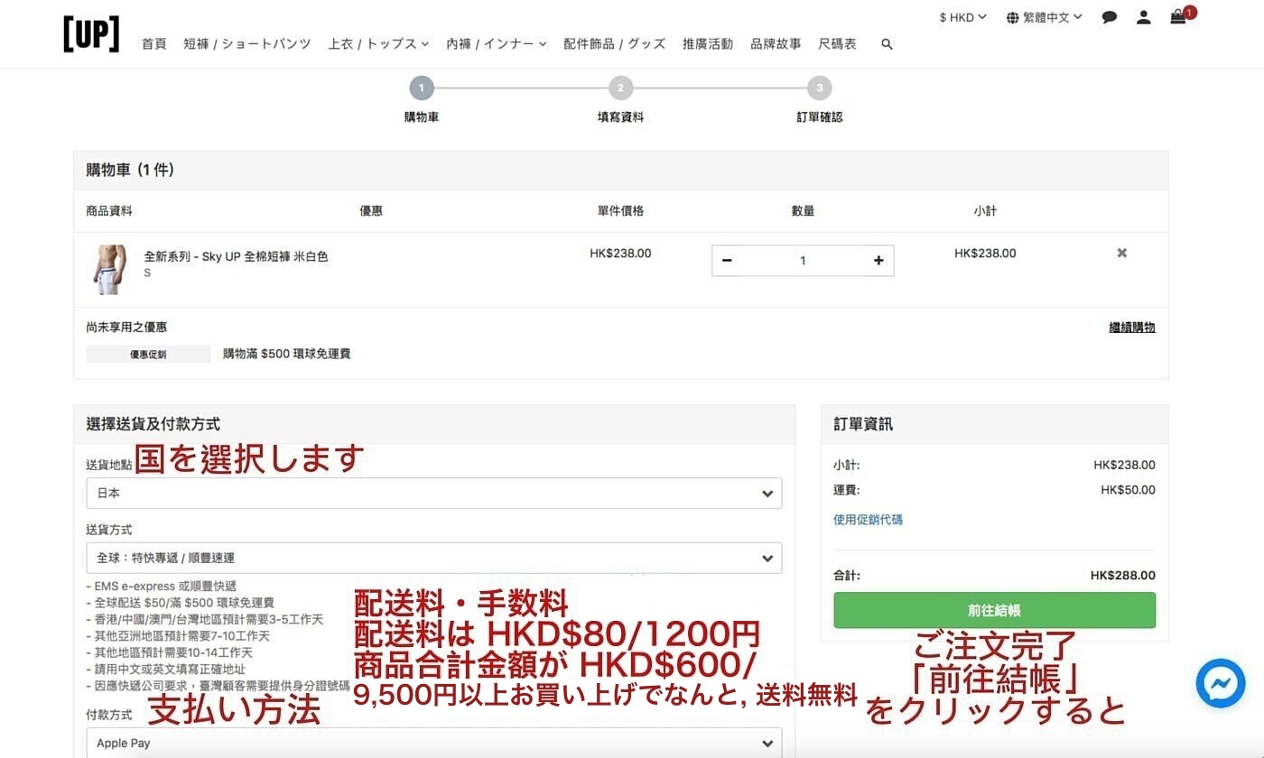Decrease quantity with minus button
1264x758 pixels.
727,261
